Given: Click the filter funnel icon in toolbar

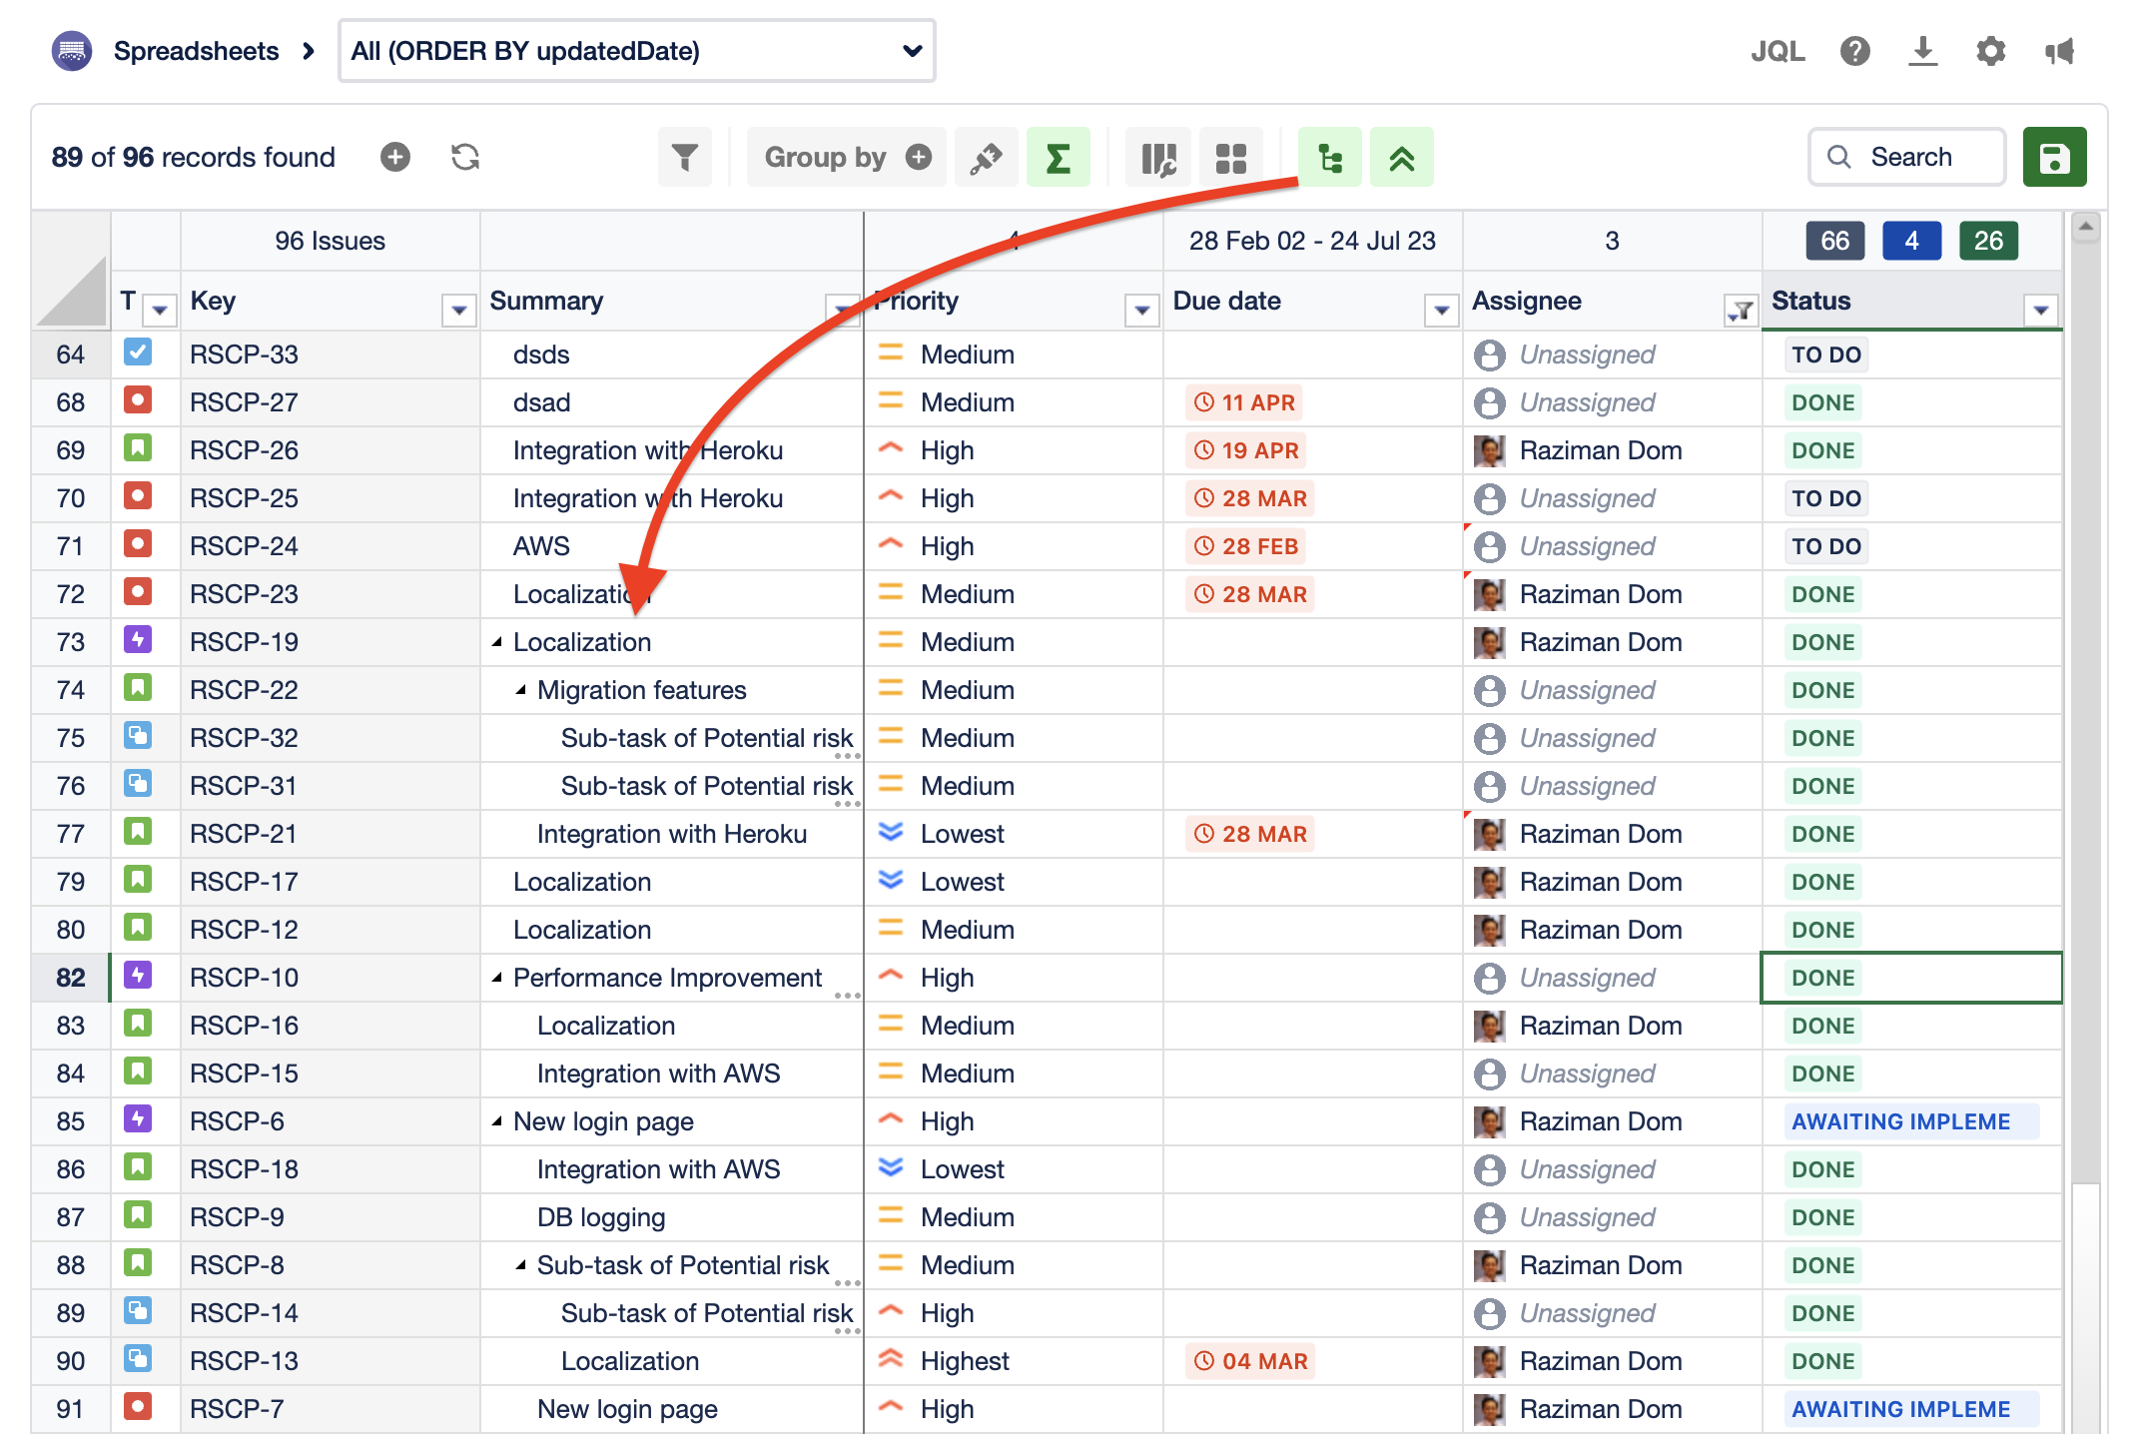Looking at the screenshot, I should click(684, 158).
